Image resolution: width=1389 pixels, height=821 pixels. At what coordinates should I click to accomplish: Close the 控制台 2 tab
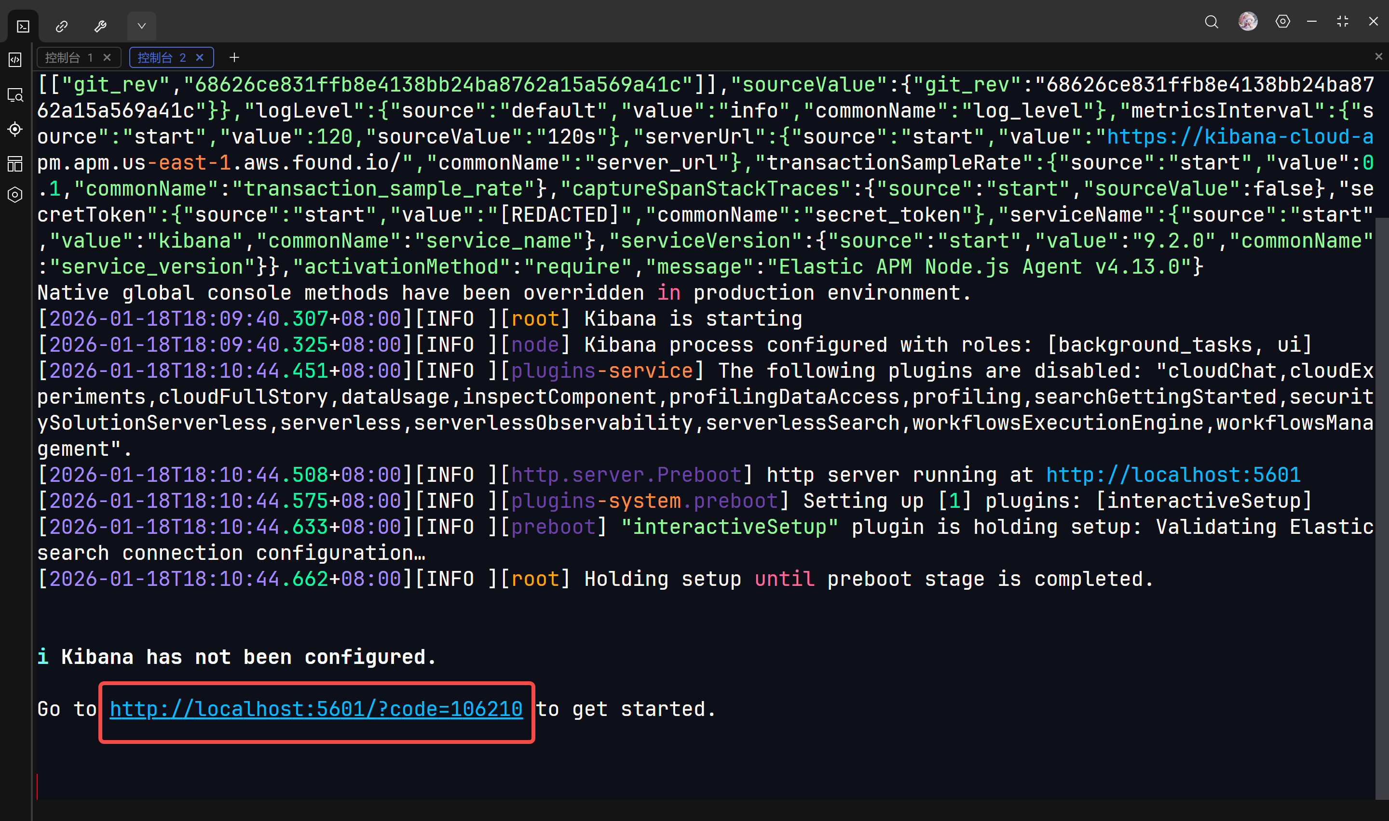(x=200, y=57)
